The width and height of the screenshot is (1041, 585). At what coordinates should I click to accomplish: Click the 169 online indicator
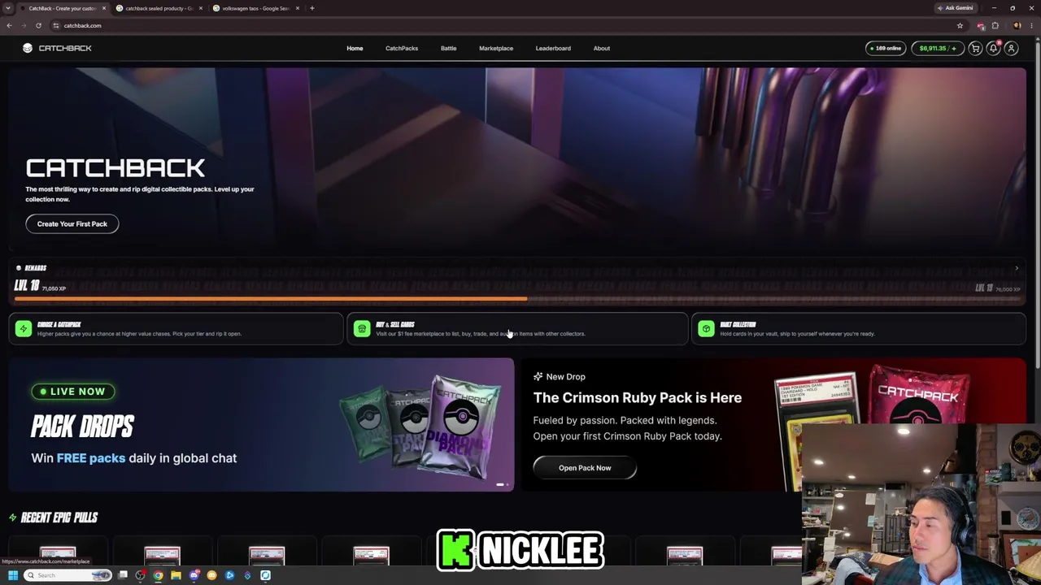[x=886, y=48]
